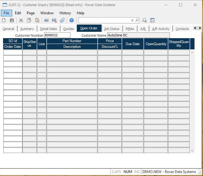Click the Copy icon in toolbar
This screenshot has height=176, width=203.
tap(29, 20)
